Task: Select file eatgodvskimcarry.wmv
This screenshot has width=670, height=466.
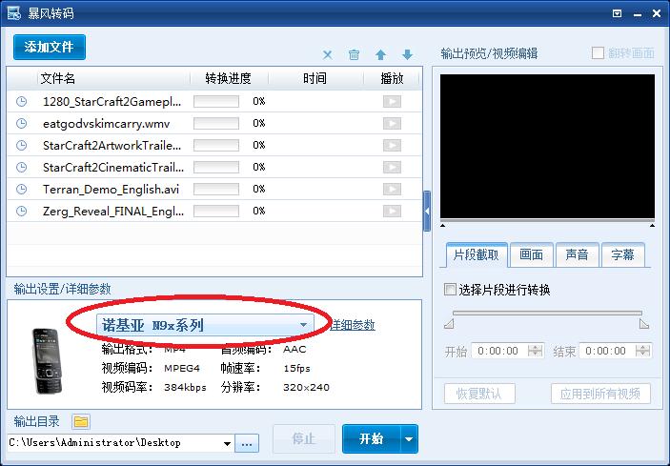Action: [107, 124]
